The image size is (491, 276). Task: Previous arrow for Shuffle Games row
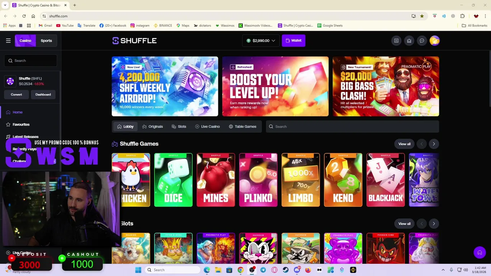point(422,144)
